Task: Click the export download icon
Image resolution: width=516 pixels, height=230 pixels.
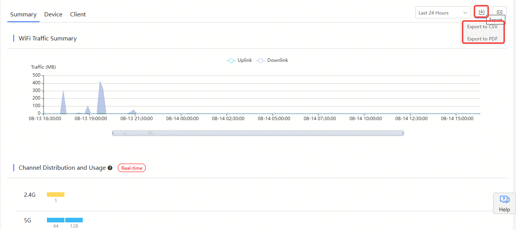Action: click(x=482, y=12)
